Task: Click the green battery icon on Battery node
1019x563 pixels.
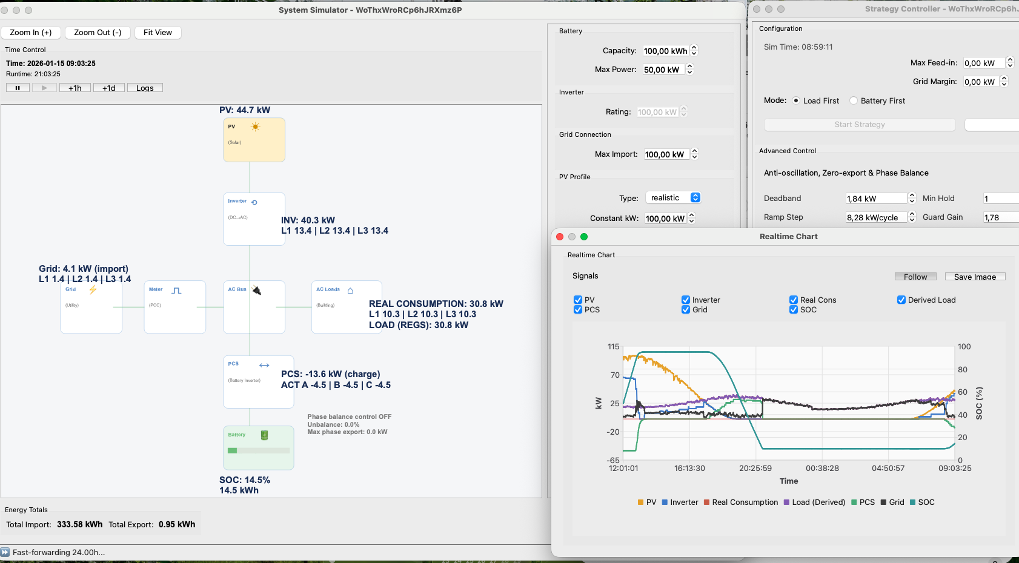Action: 264,435
